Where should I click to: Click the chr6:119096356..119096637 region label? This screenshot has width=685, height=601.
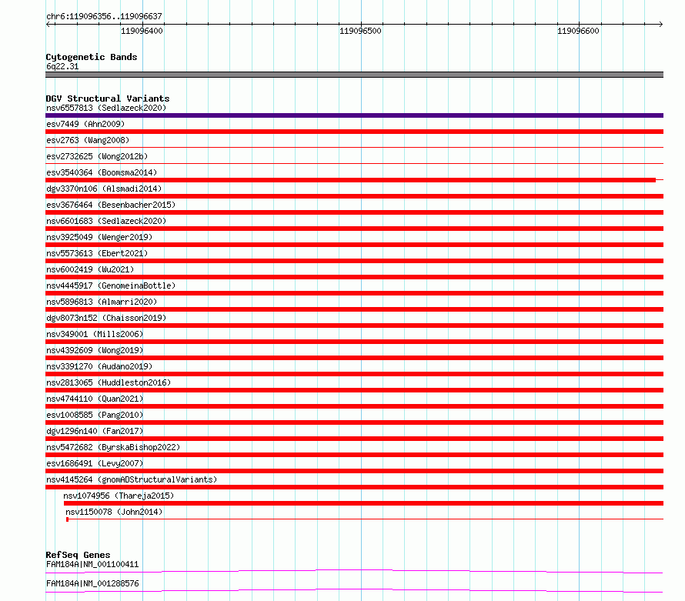click(104, 16)
